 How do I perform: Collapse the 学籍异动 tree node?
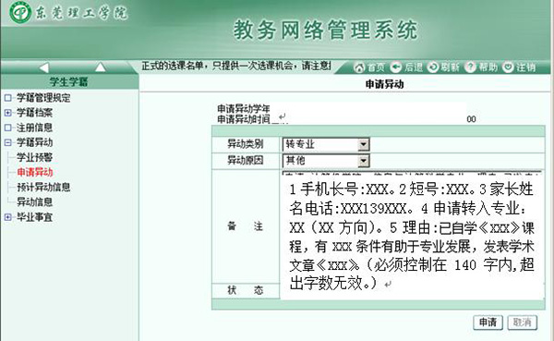pyautogui.click(x=7, y=142)
